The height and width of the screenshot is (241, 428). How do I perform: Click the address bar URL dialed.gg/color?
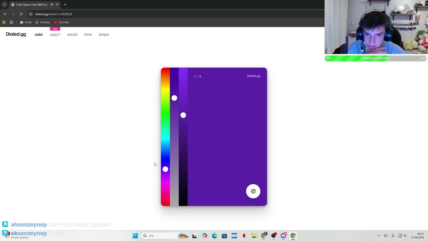click(53, 14)
